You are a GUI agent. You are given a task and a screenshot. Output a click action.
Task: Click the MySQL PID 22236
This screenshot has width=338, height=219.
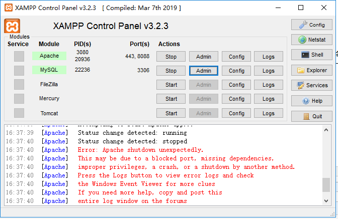click(82, 70)
